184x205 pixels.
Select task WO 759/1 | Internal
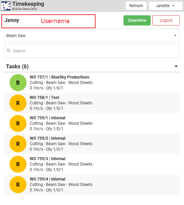92,123
